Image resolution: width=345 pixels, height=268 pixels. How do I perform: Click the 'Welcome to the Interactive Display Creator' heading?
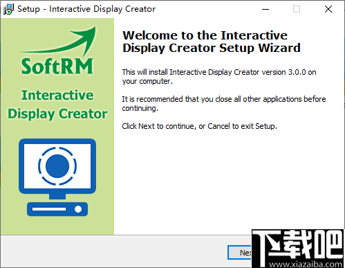tap(212, 42)
